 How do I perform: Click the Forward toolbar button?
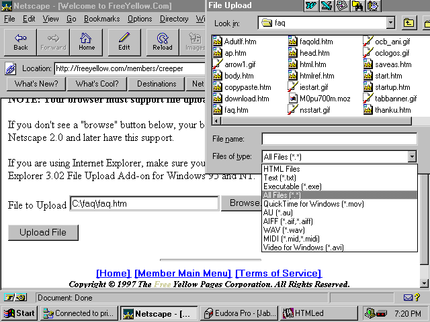point(53,42)
